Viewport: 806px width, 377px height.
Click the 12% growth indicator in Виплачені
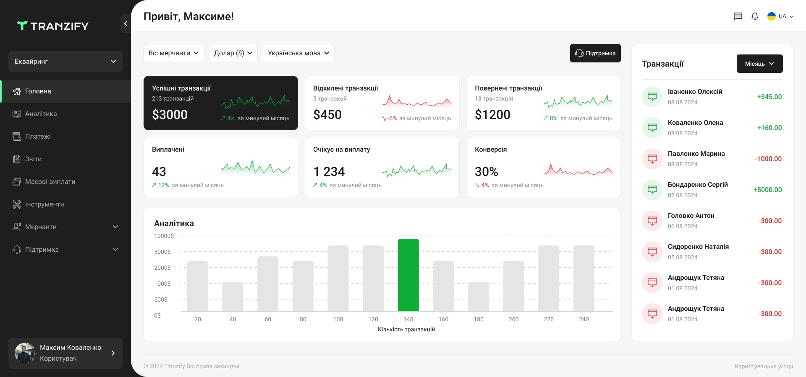coord(160,185)
